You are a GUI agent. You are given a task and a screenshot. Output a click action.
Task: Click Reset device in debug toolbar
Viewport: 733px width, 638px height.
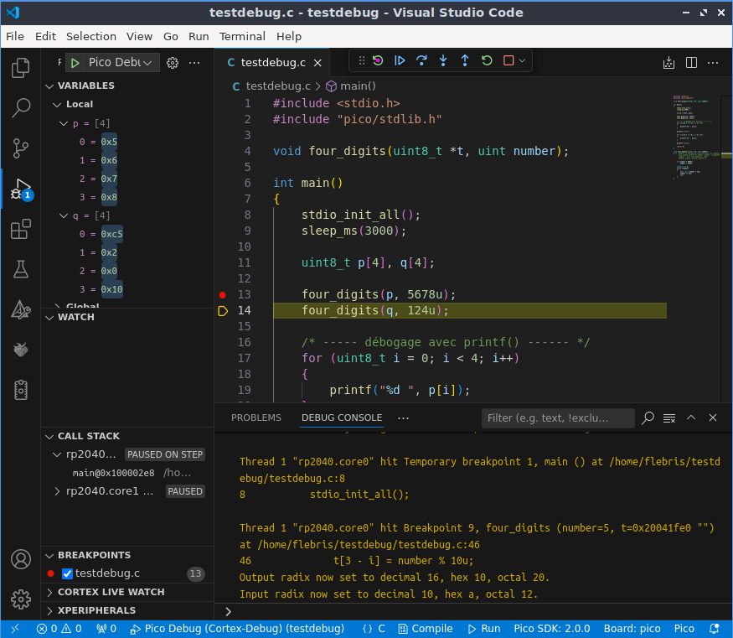[378, 60]
